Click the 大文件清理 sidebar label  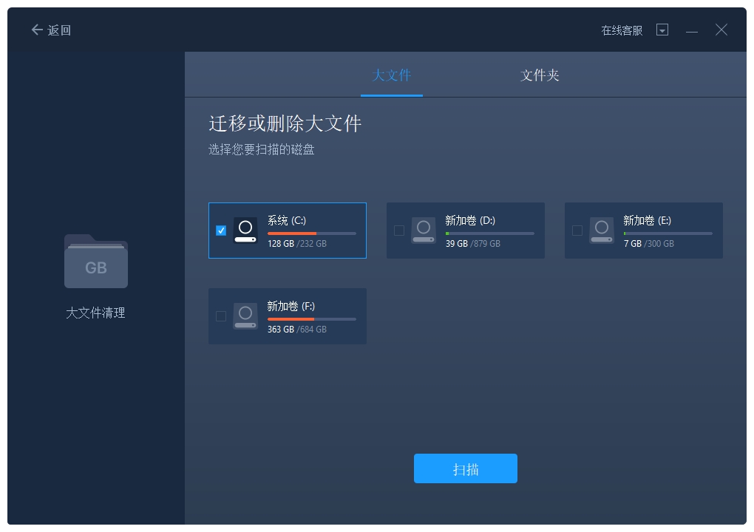96,313
